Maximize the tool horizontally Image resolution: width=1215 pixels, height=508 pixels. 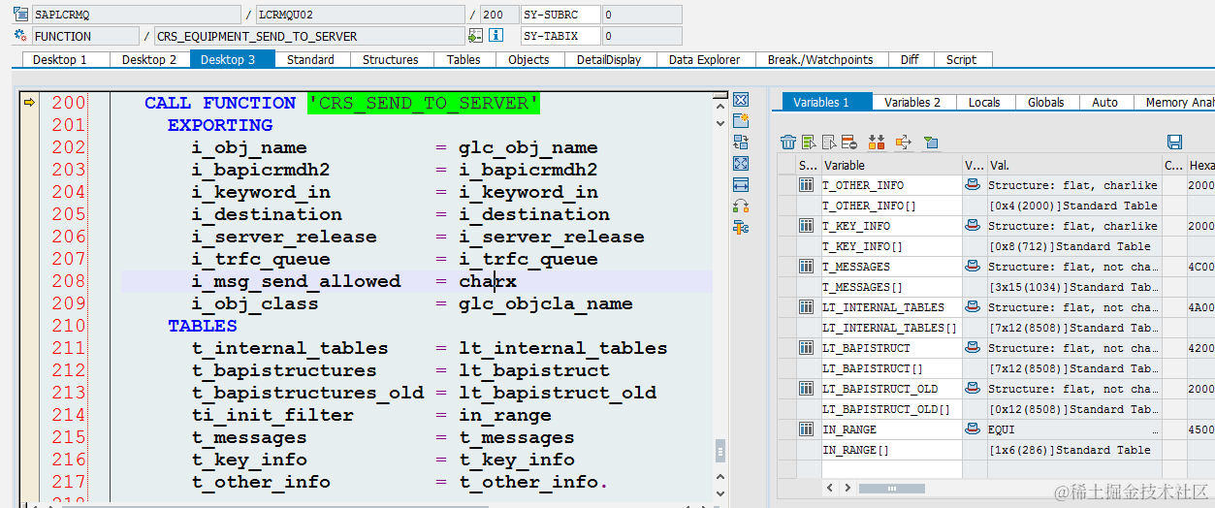tap(741, 184)
